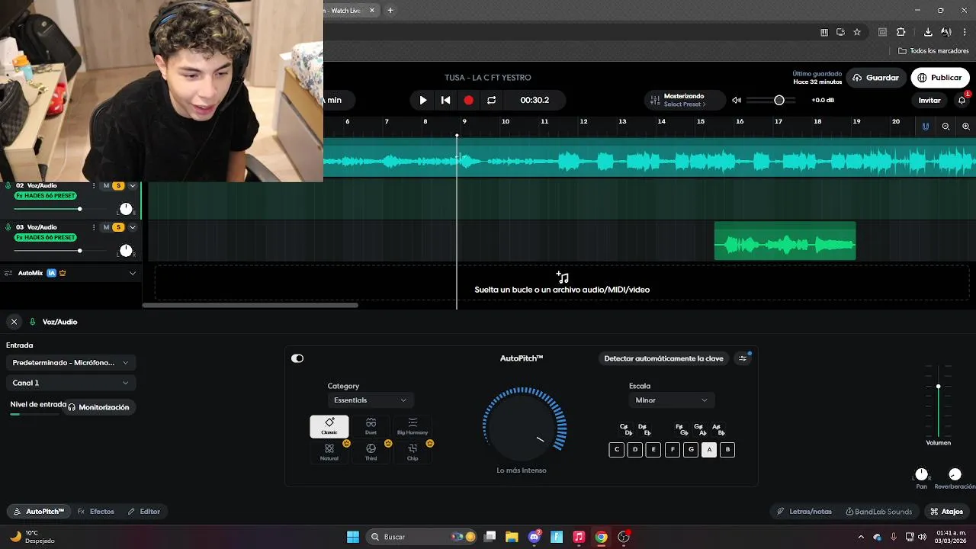The width and height of the screenshot is (976, 549).
Task: Mute track 03 Voz/Audio
Action: click(106, 226)
